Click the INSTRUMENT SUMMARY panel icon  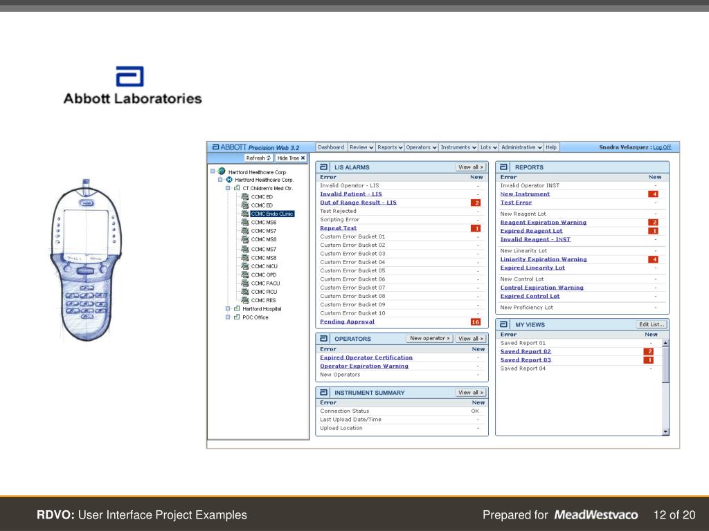point(323,393)
